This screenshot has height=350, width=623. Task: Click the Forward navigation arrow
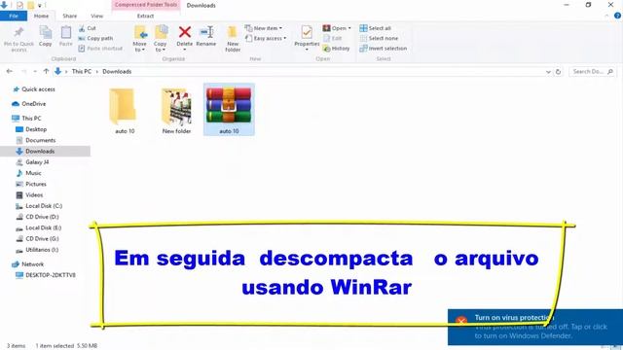23,71
